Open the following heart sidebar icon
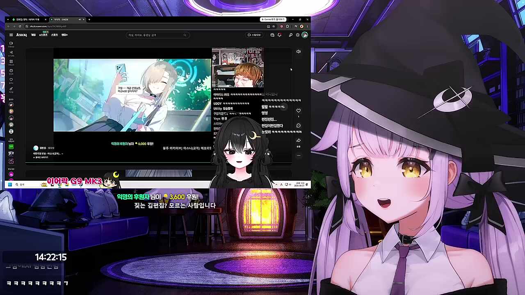The height and width of the screenshot is (295, 525). click(11, 79)
